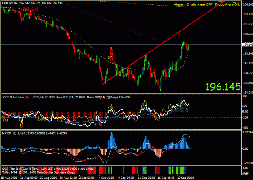Select the CCI ColorHisto ( 14 ) indicator label
253x180 pixels.
pyautogui.click(x=17, y=97)
